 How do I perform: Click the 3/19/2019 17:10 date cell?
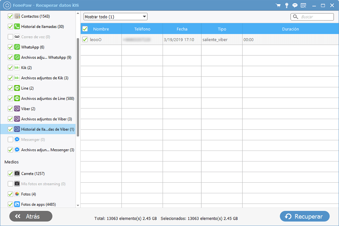click(x=182, y=39)
